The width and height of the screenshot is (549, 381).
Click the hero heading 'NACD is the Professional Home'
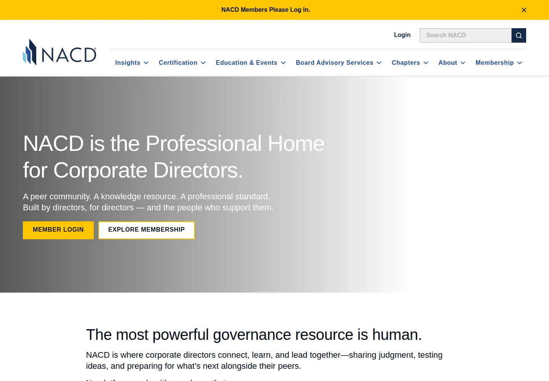coord(174,144)
